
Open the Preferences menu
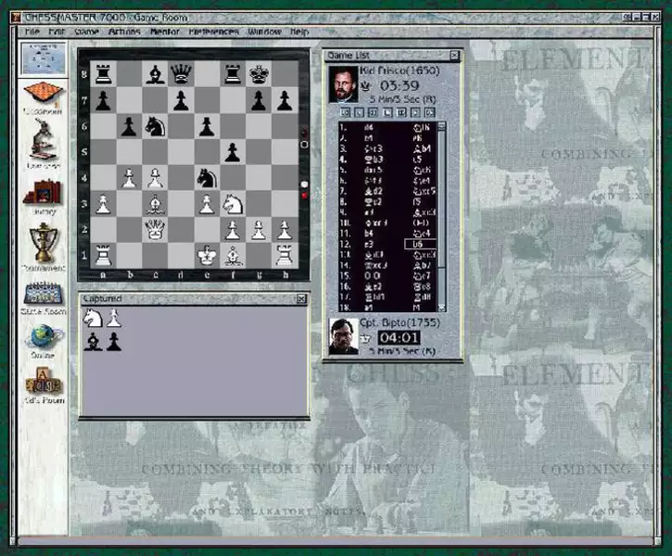(214, 32)
